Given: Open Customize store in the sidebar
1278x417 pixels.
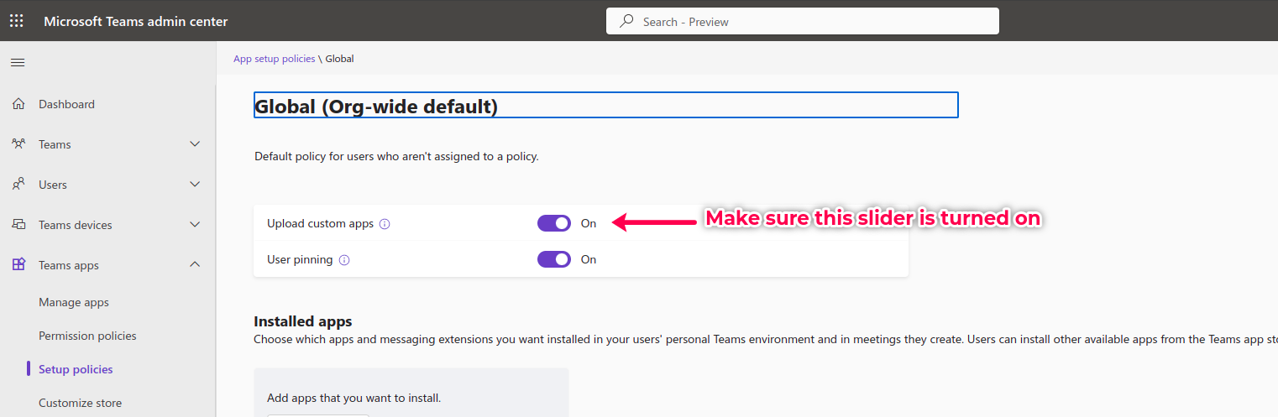Looking at the screenshot, I should tap(80, 403).
